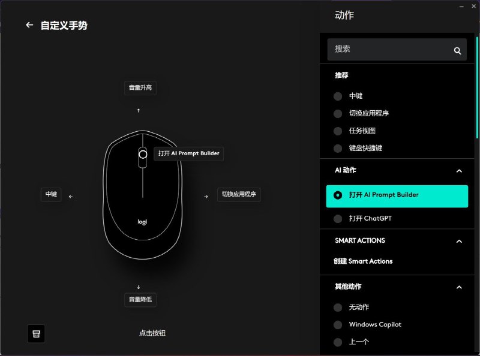
Task: Click the back arrow next to 自定义手势
Action: [28, 25]
